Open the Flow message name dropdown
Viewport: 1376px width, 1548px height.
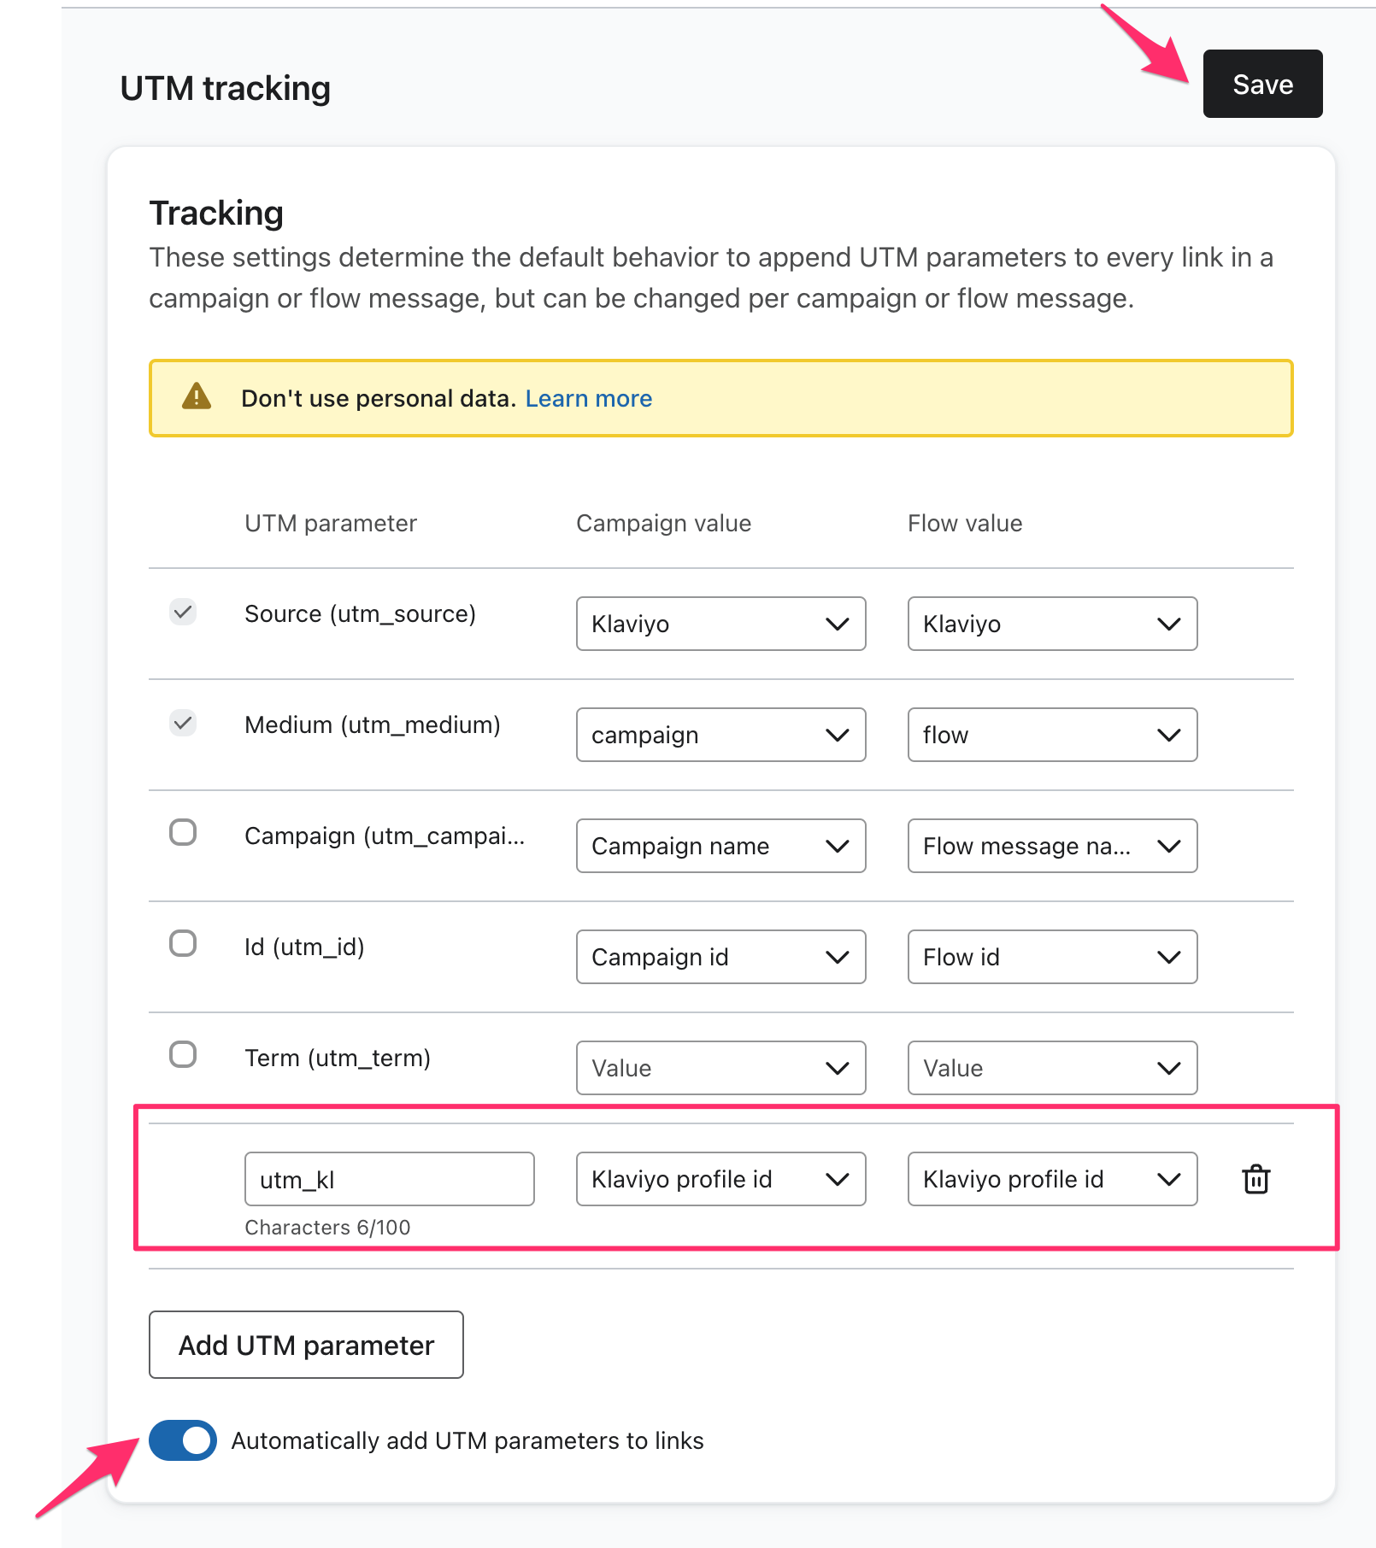pyautogui.click(x=1052, y=846)
